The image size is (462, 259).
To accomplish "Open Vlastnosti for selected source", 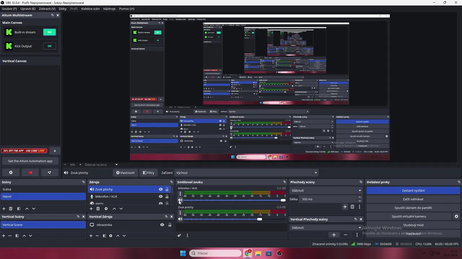I will (x=125, y=173).
